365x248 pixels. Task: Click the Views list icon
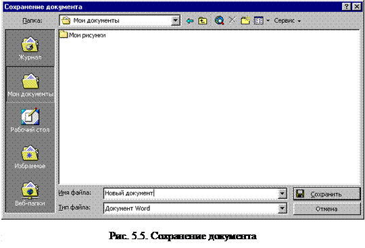(259, 21)
